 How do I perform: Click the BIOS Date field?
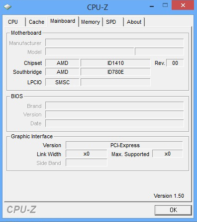114,123
